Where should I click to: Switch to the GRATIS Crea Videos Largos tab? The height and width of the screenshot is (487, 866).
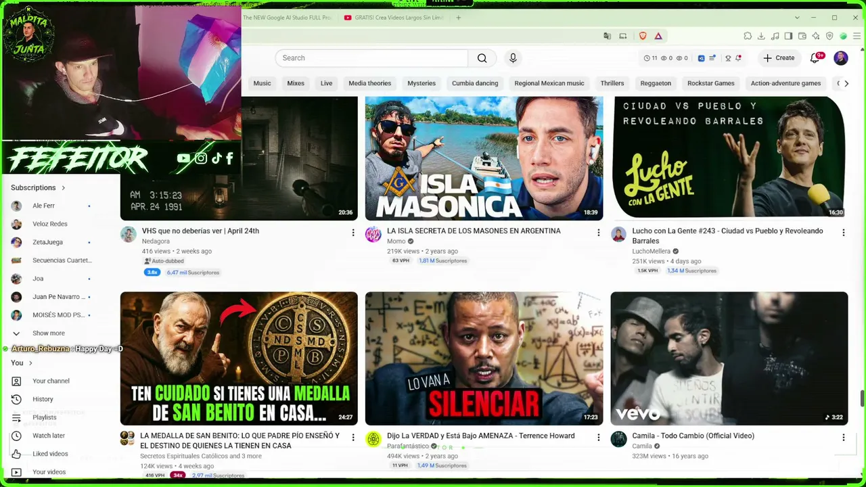click(x=394, y=18)
